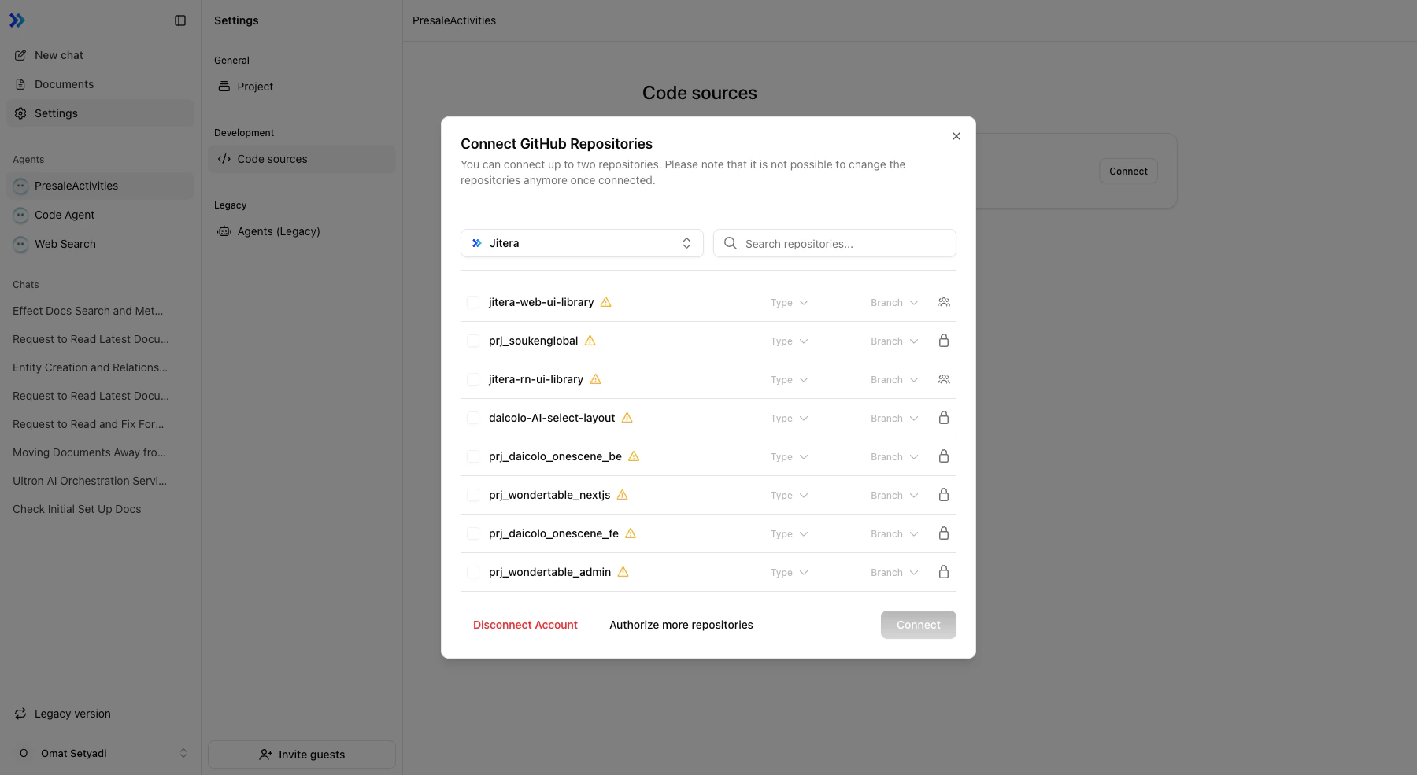This screenshot has height=775, width=1417.
Task: Check the prj_wondertable_nextjs checkbox
Action: [x=473, y=495]
